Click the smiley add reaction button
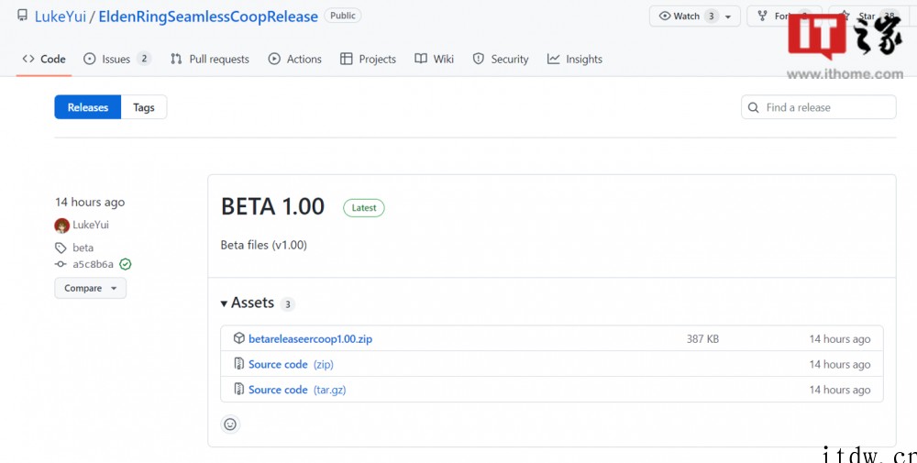The image size is (917, 463). pos(230,424)
